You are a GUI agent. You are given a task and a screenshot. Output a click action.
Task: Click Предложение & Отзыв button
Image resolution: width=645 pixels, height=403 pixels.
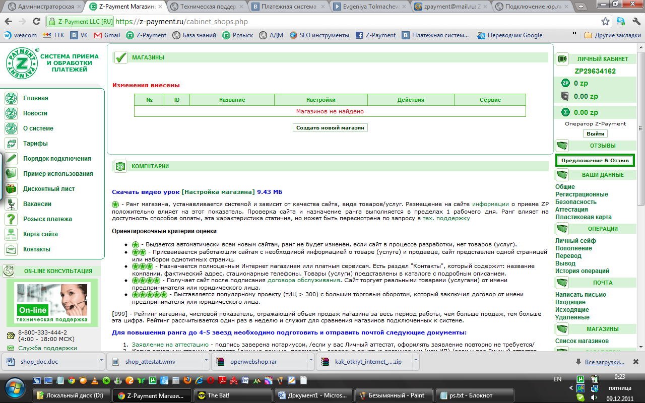pos(595,160)
